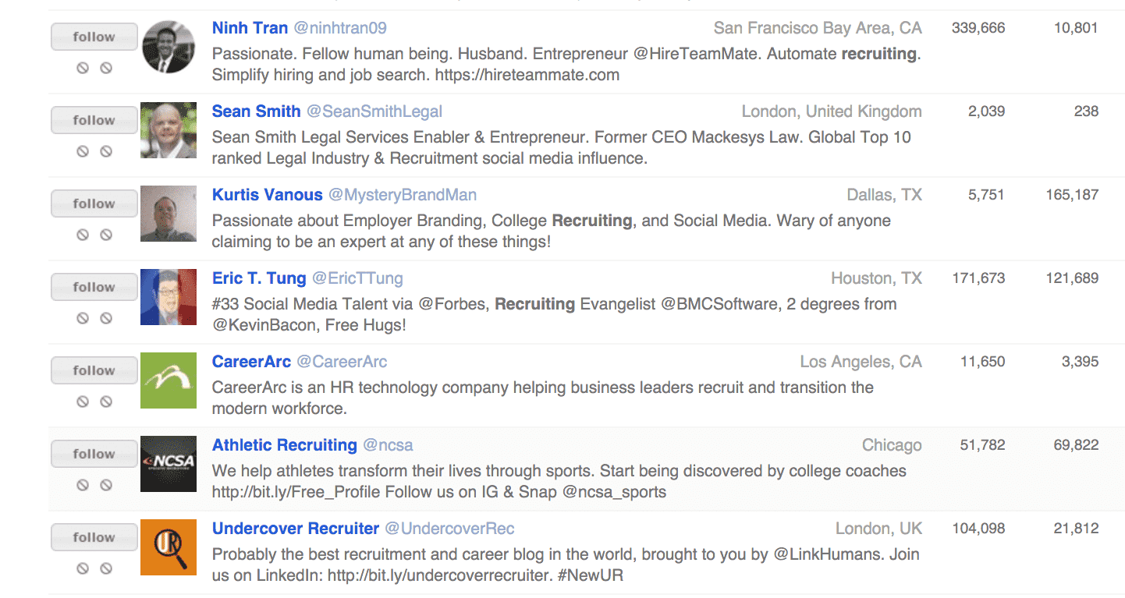
Task: Open the NCSA logo avatar
Action: click(x=169, y=464)
